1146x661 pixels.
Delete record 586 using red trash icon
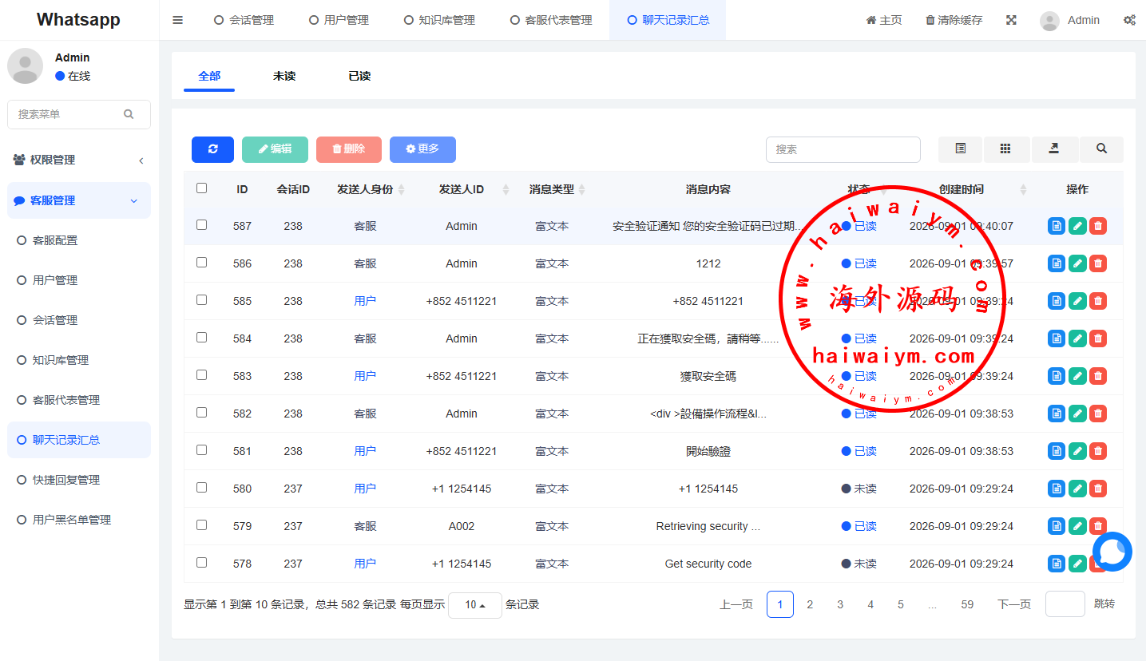click(x=1098, y=263)
